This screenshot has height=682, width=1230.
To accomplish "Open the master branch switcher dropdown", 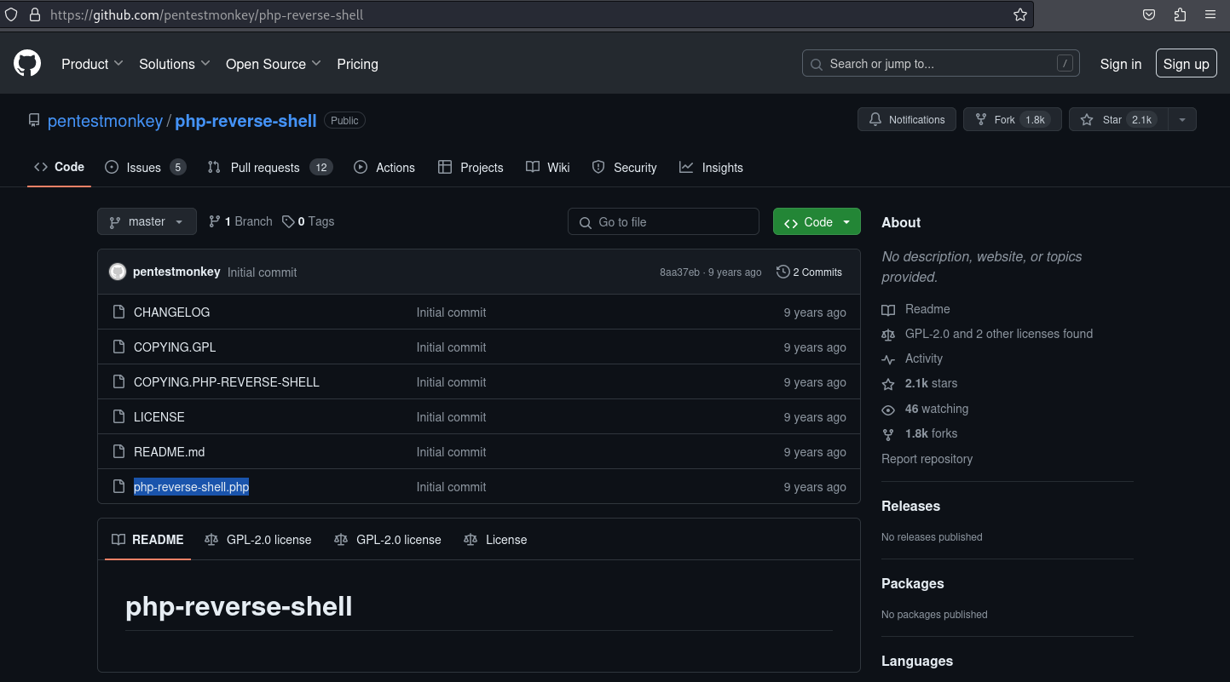I will pyautogui.click(x=147, y=221).
